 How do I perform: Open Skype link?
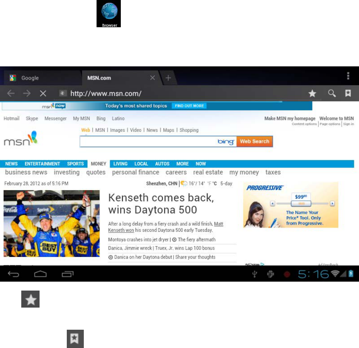[32, 118]
